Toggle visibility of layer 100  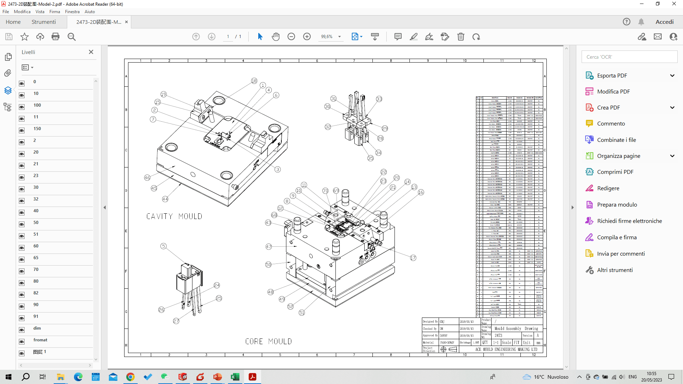coord(22,107)
